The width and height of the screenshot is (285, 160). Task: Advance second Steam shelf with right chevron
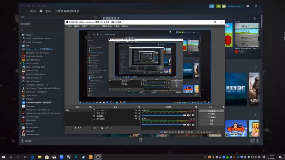click(256, 67)
